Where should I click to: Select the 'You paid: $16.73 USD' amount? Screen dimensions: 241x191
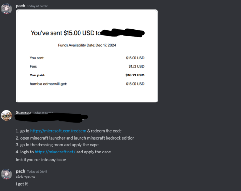tap(135, 75)
